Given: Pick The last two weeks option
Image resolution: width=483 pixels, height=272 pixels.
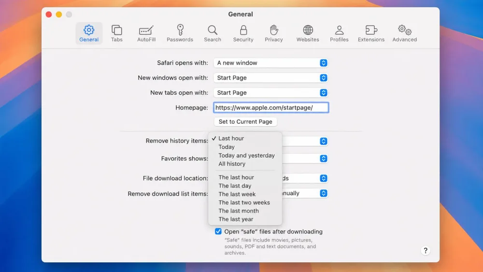Looking at the screenshot, I should tap(245, 202).
